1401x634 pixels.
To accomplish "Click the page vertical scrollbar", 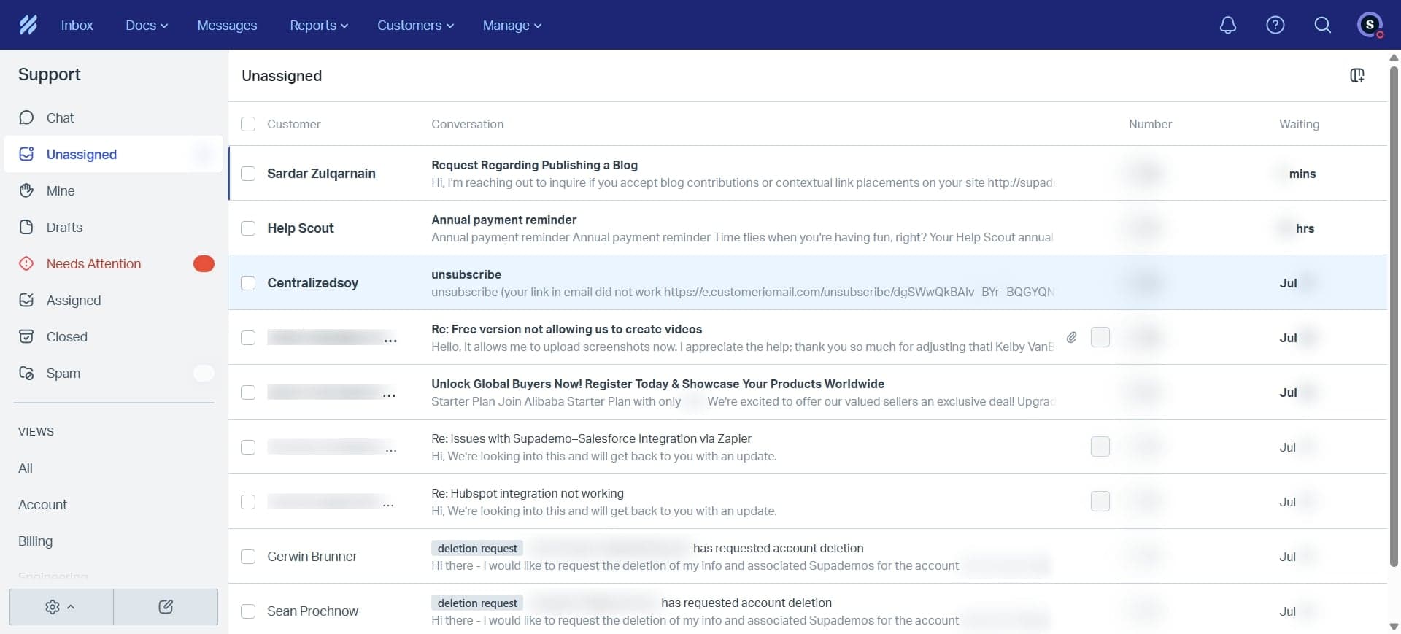I will (1394, 314).
